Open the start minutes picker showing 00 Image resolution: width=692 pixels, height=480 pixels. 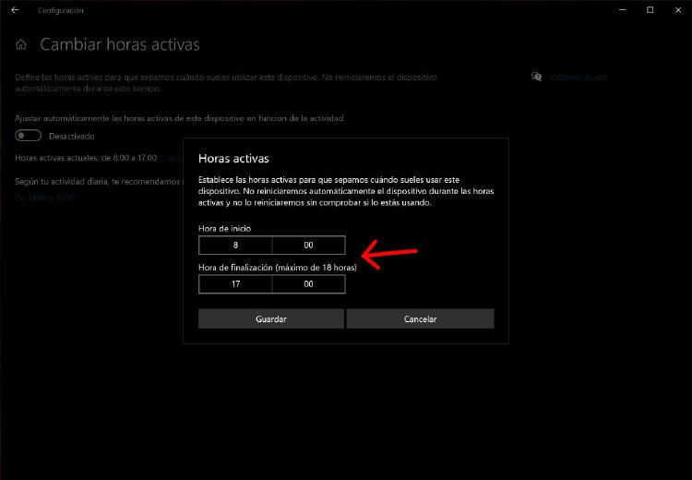[x=308, y=246]
